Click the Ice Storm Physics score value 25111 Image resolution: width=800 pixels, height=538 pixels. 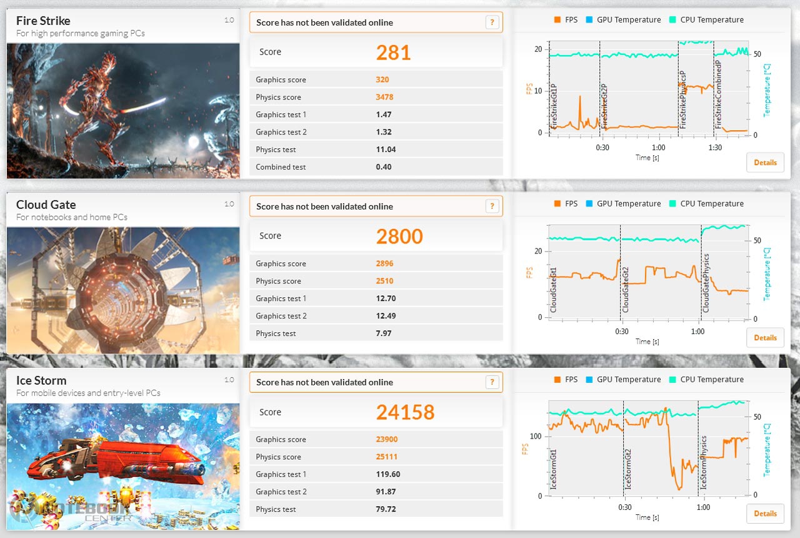point(386,457)
